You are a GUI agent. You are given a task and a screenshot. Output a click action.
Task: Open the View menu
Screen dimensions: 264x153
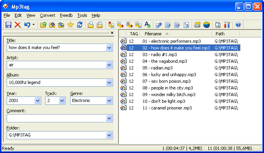[31, 15]
